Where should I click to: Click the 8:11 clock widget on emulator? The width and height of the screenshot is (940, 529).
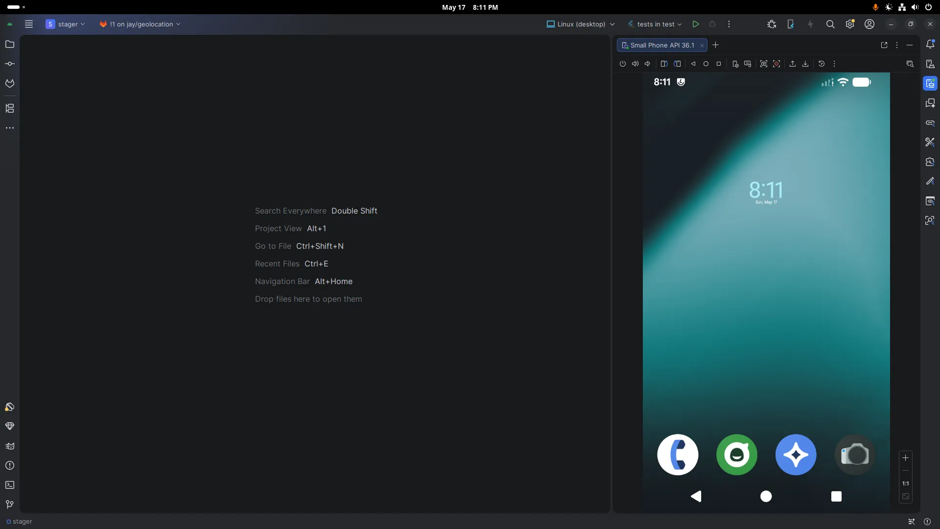[x=766, y=192]
